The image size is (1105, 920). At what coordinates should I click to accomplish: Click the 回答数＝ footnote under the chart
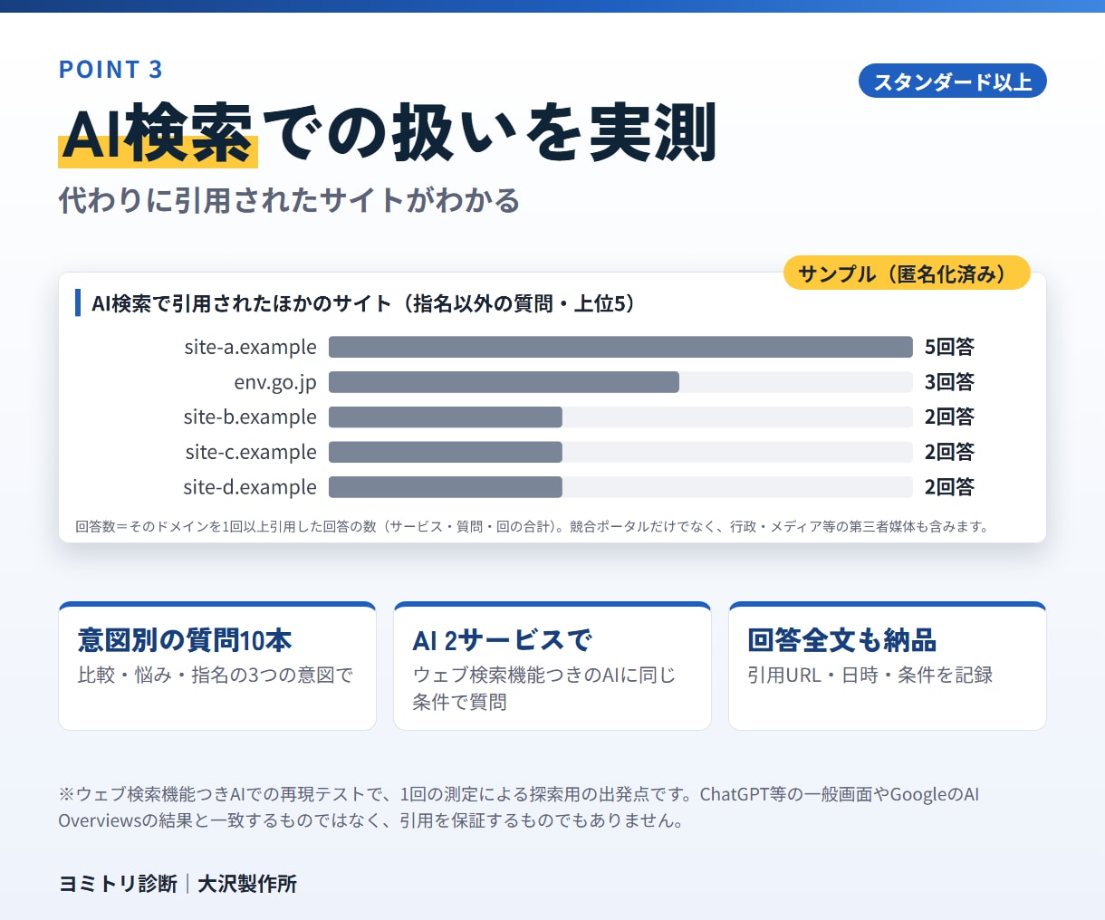click(x=533, y=526)
